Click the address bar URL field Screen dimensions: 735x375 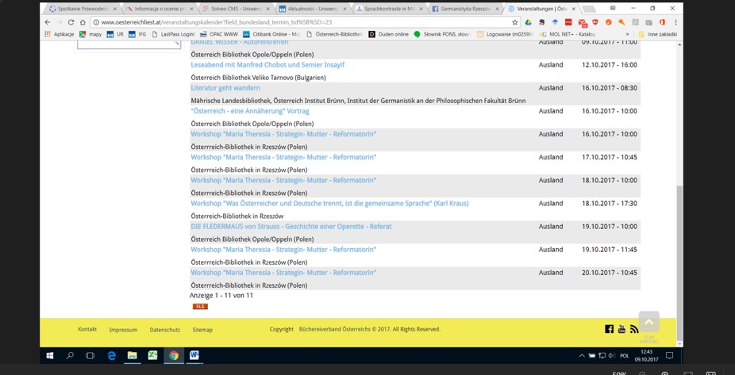click(x=302, y=22)
